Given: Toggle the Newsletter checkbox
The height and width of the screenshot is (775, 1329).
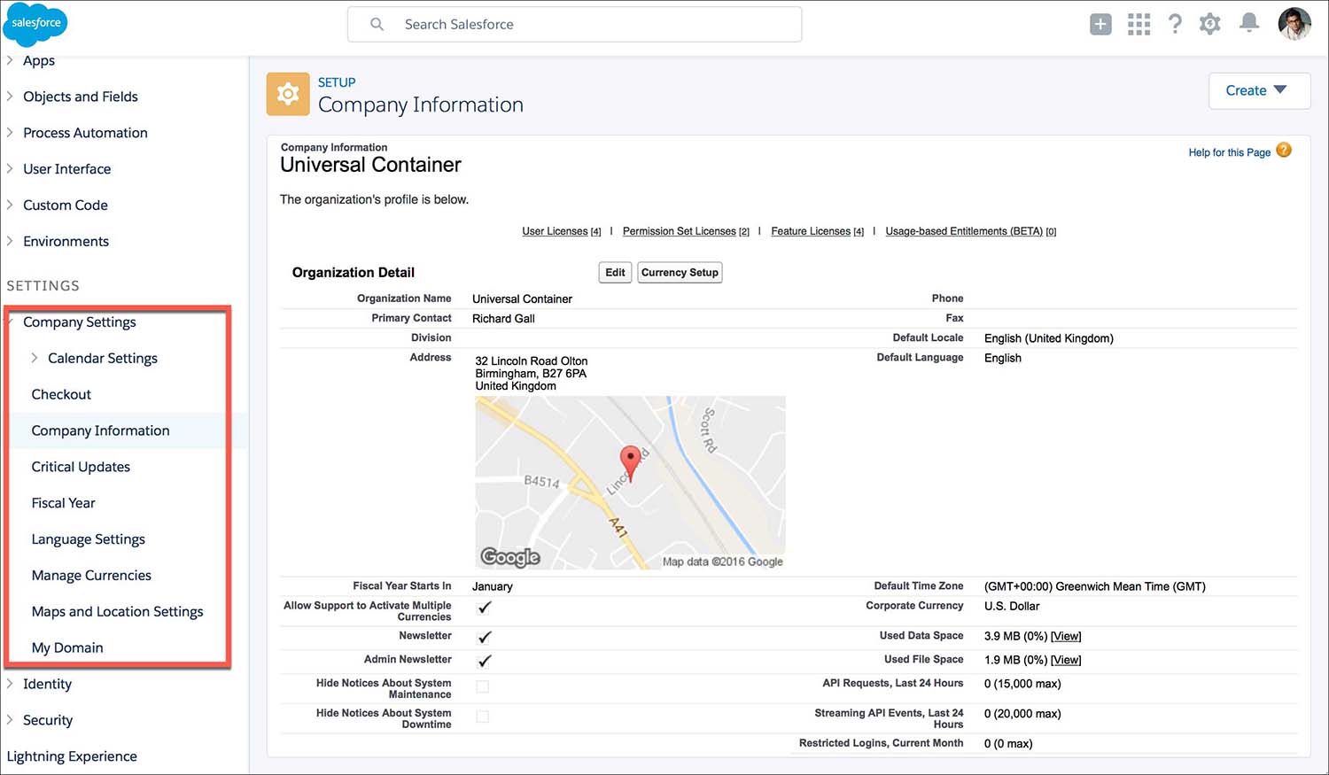Looking at the screenshot, I should click(485, 637).
